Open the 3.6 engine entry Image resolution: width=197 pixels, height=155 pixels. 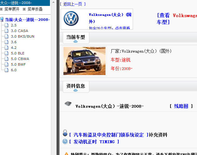pos(14,42)
